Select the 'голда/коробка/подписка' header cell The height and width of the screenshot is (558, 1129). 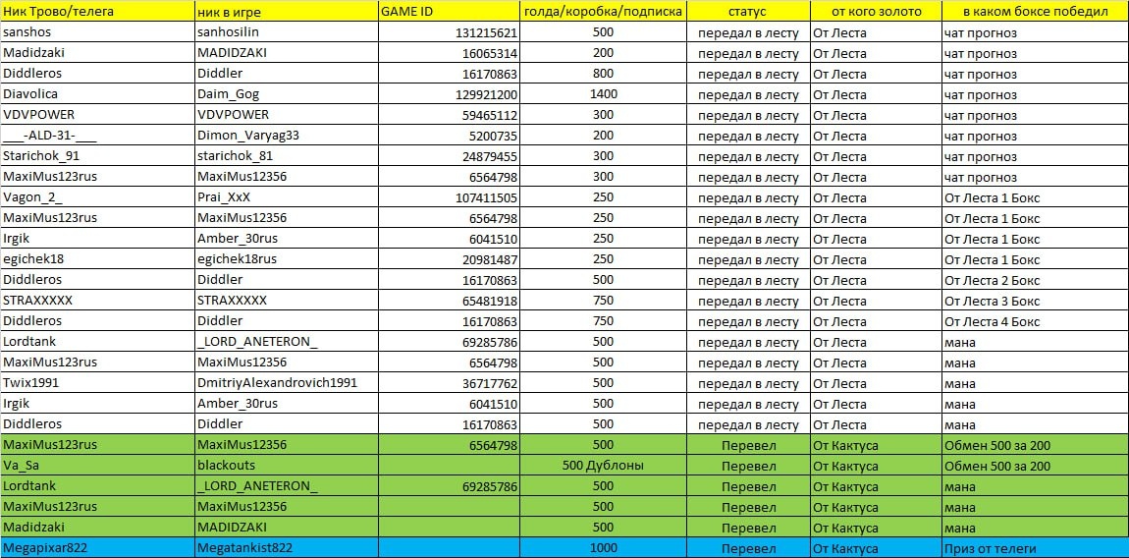click(x=603, y=12)
